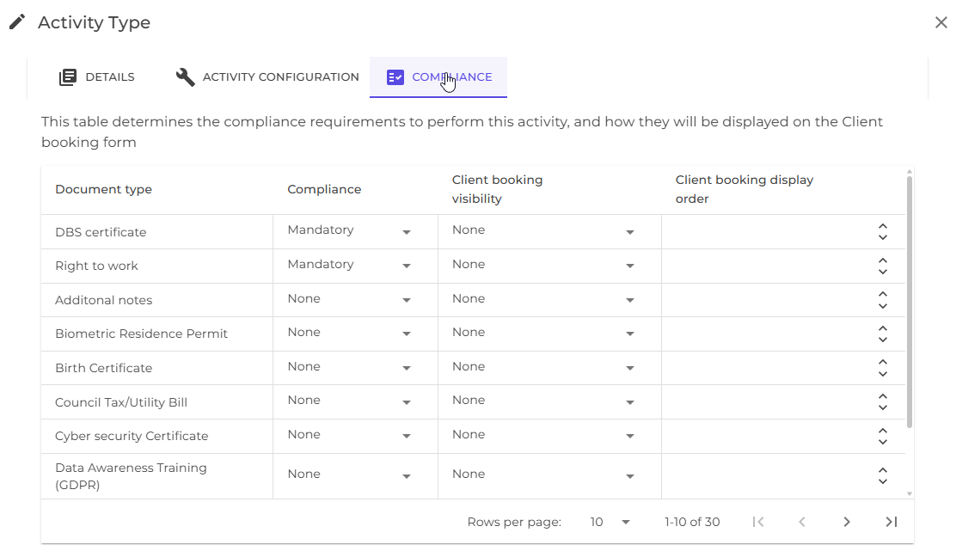This screenshot has width=956, height=551.
Task: Select the Compliance tab
Action: click(438, 77)
